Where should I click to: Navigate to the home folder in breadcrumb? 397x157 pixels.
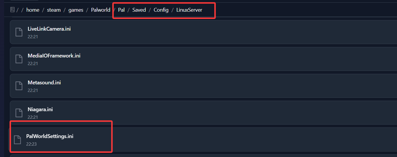point(33,10)
